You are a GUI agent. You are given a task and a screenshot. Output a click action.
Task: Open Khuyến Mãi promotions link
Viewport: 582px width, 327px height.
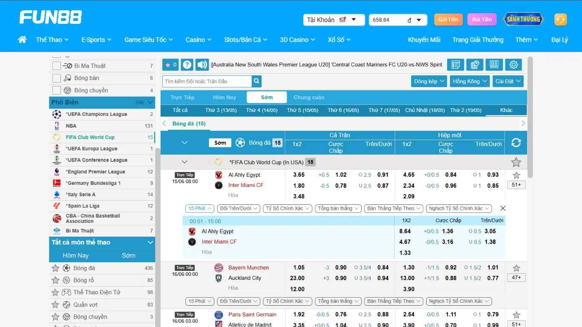[424, 40]
